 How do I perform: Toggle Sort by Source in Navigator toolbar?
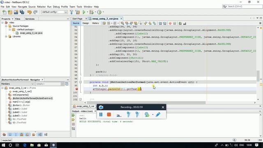(46, 134)
